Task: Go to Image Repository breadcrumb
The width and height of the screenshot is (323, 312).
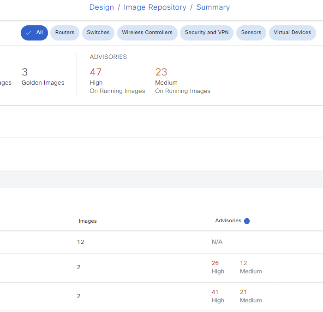Action: tap(155, 7)
